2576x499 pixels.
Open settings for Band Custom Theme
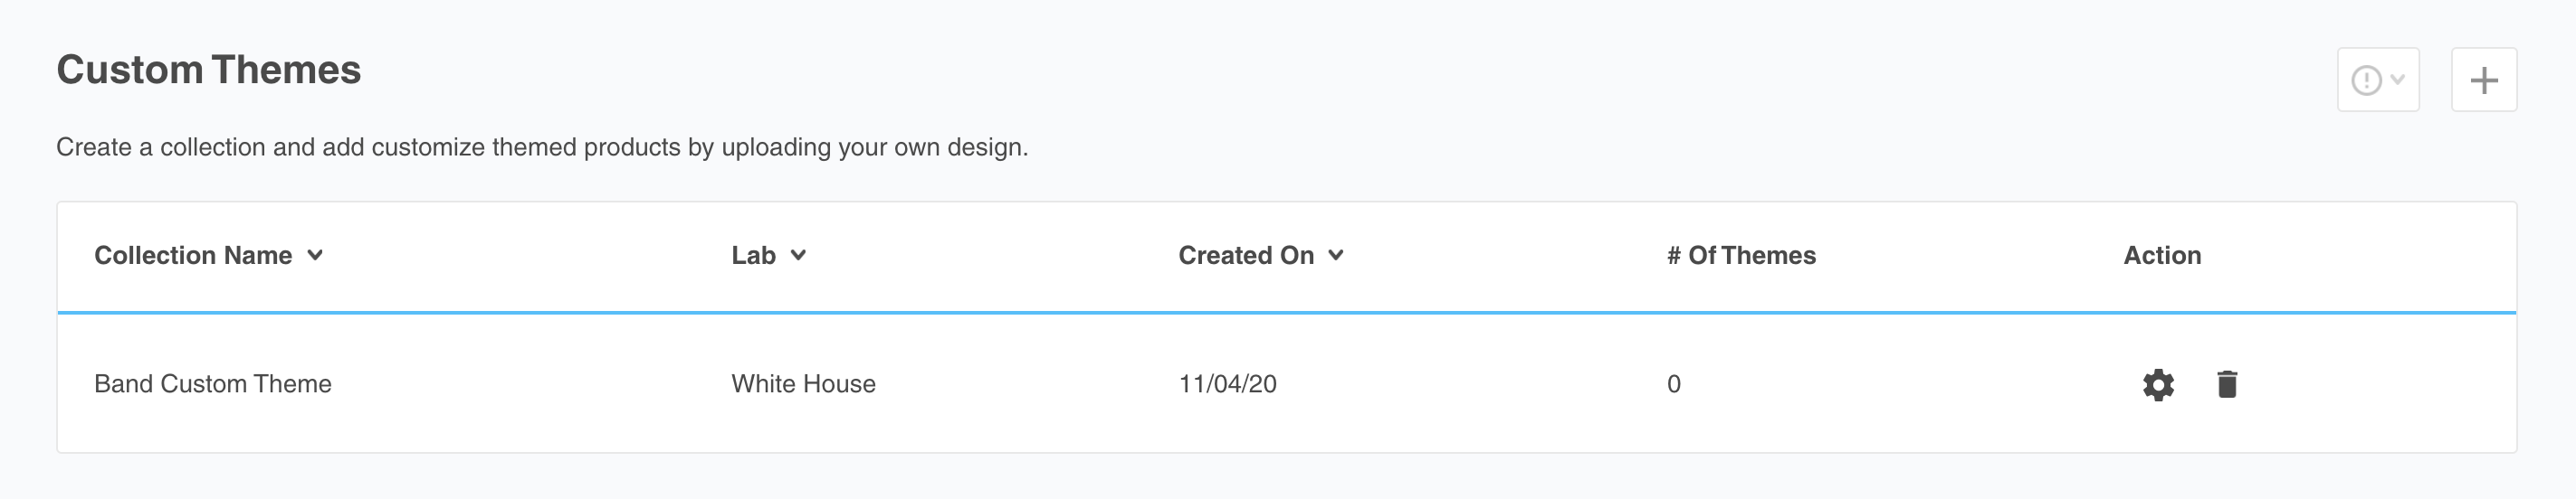click(x=2158, y=384)
